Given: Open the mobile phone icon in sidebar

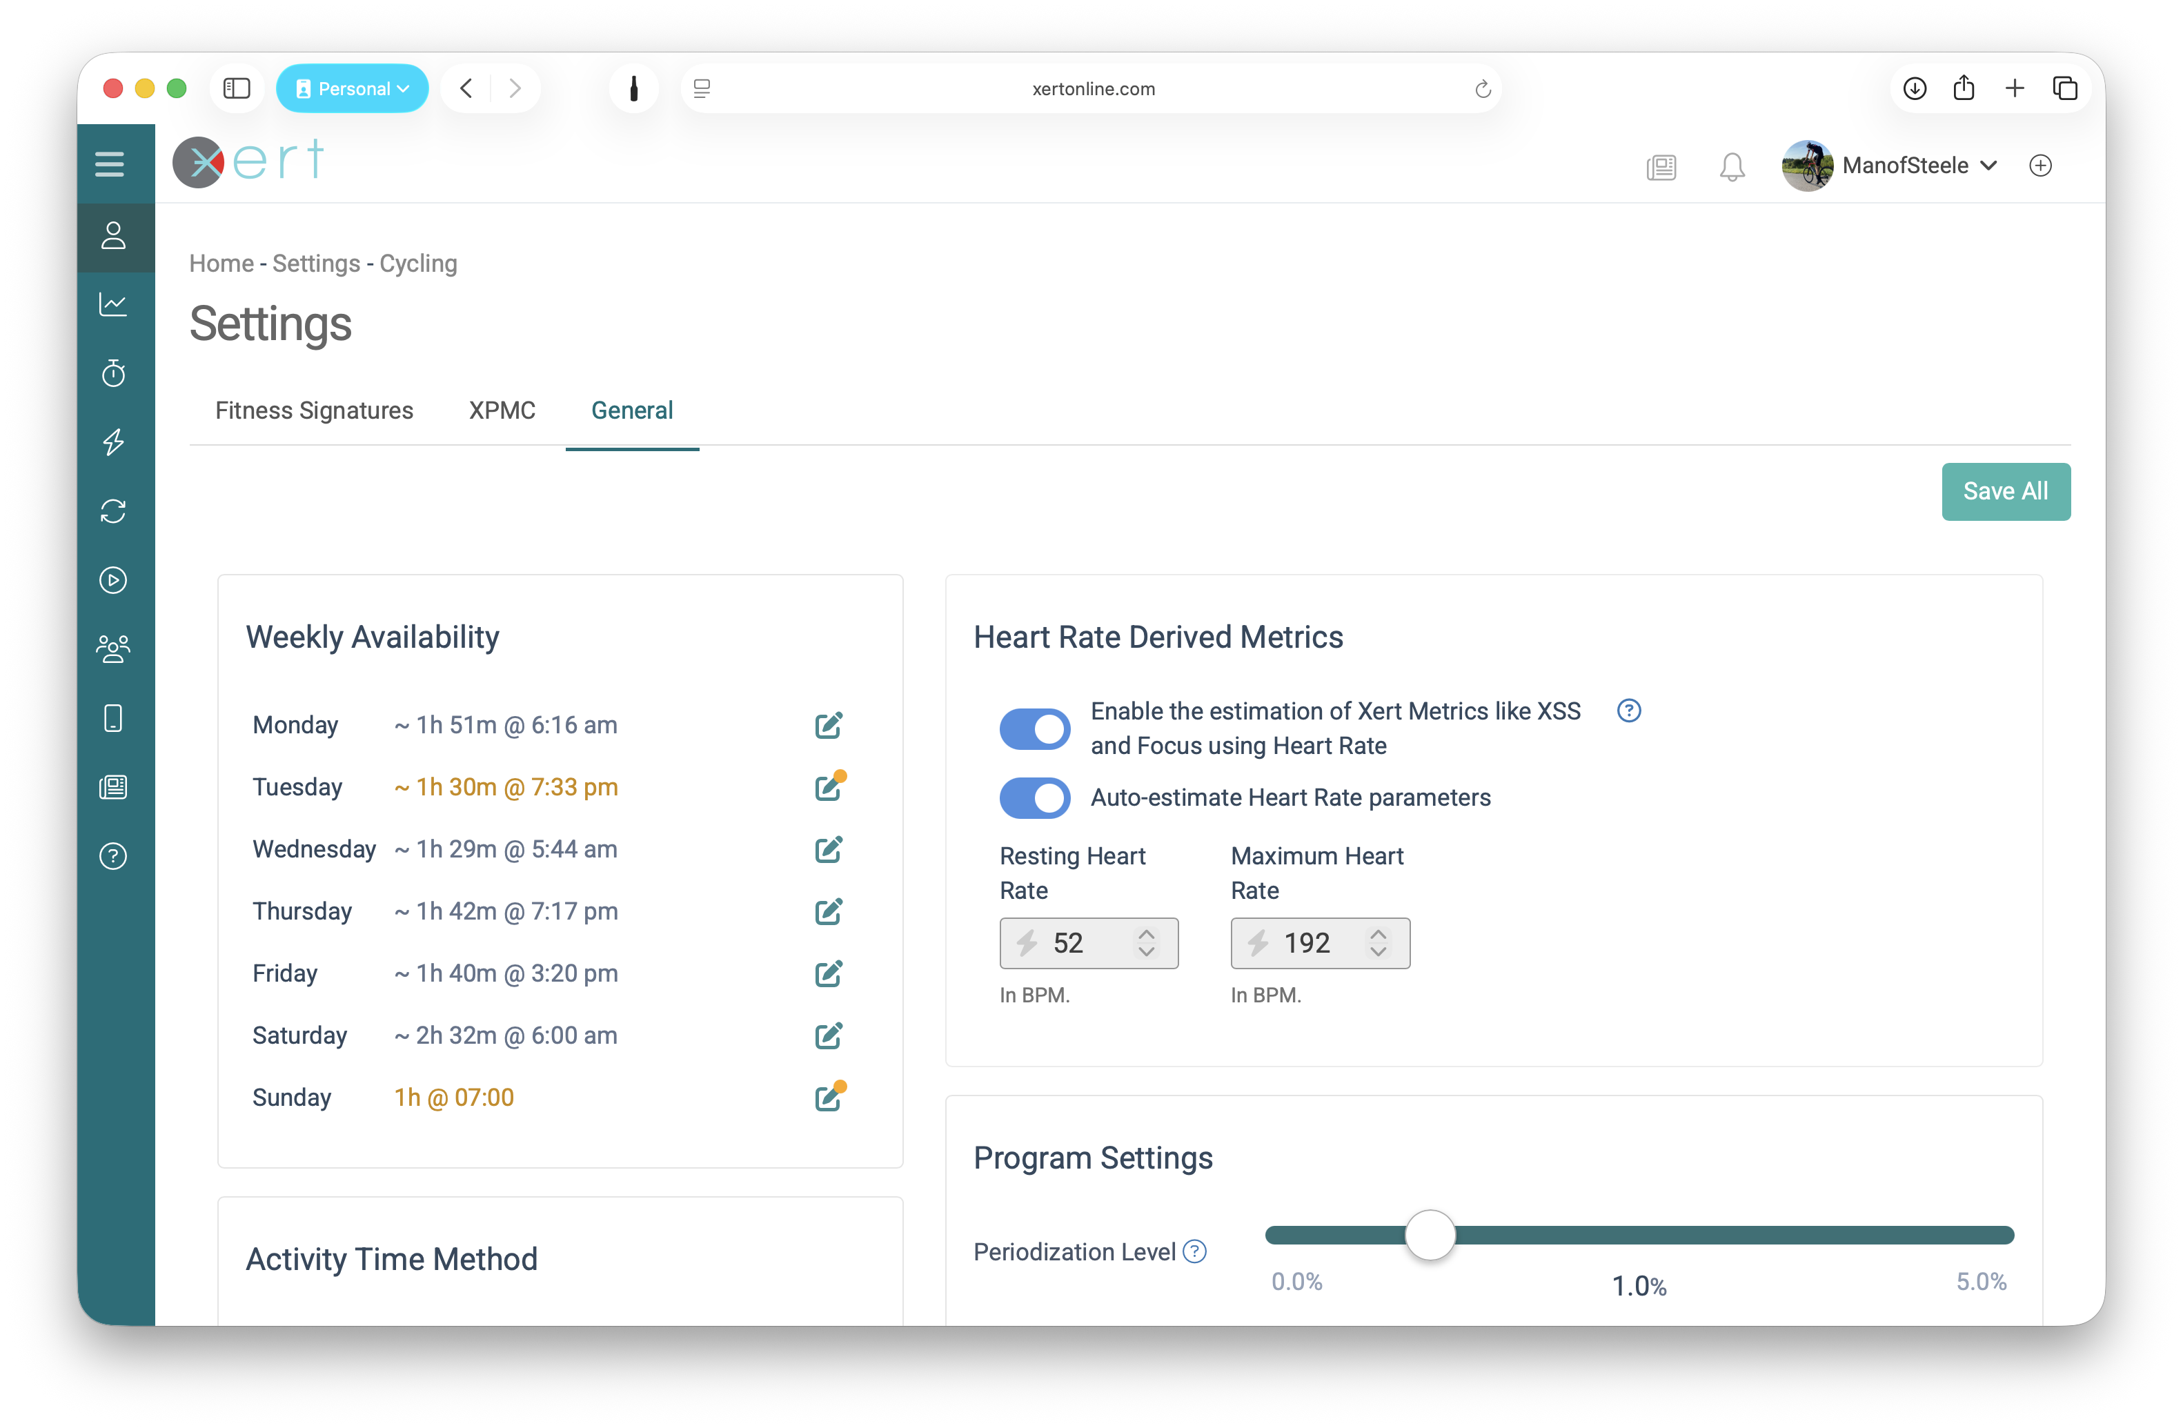Looking at the screenshot, I should (114, 718).
